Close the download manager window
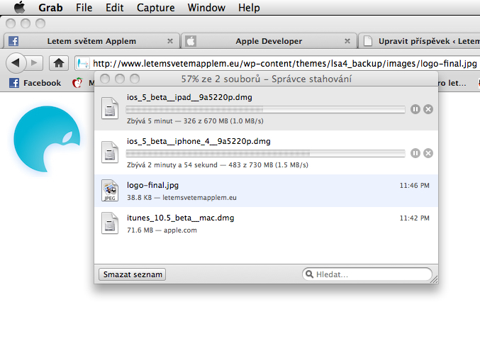 point(105,79)
